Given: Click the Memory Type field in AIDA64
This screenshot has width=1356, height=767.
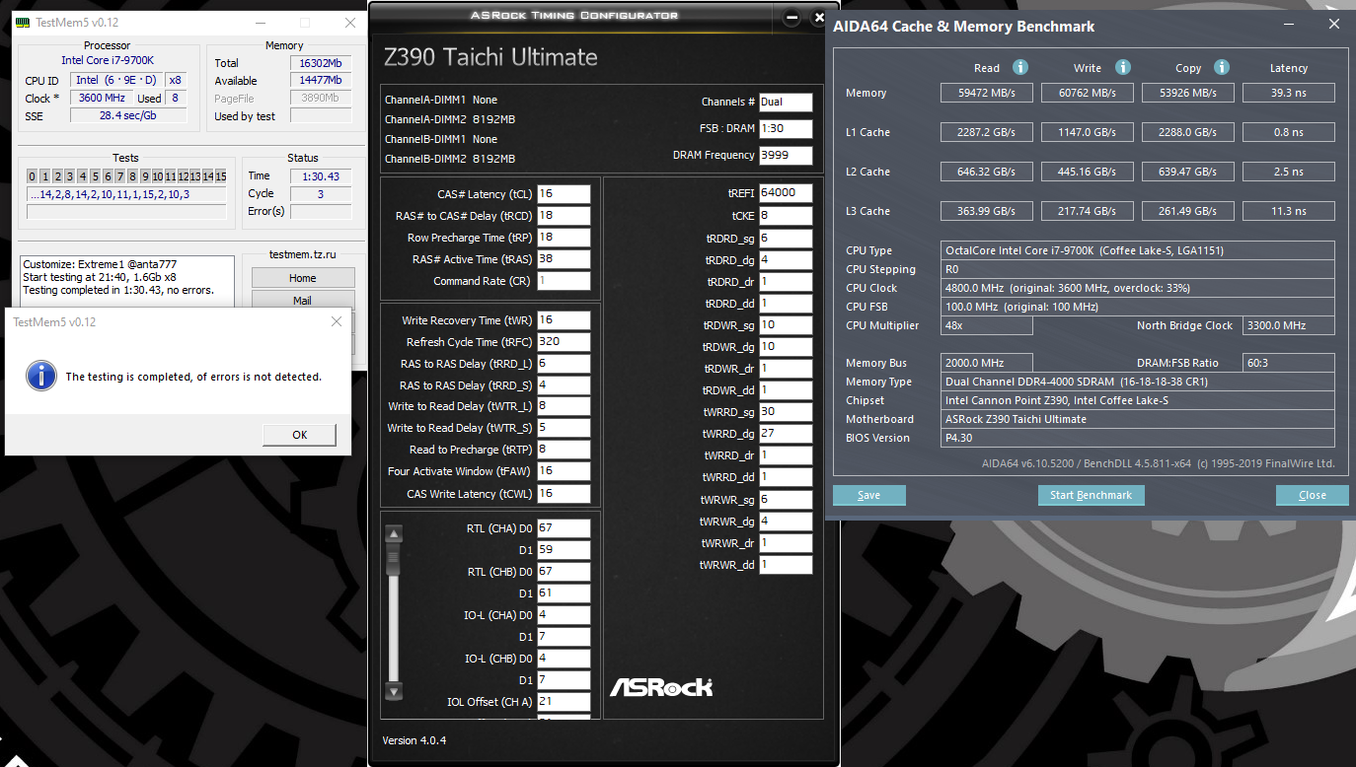Looking at the screenshot, I should click(x=1137, y=382).
